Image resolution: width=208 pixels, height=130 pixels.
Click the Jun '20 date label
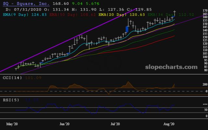coord(65,124)
